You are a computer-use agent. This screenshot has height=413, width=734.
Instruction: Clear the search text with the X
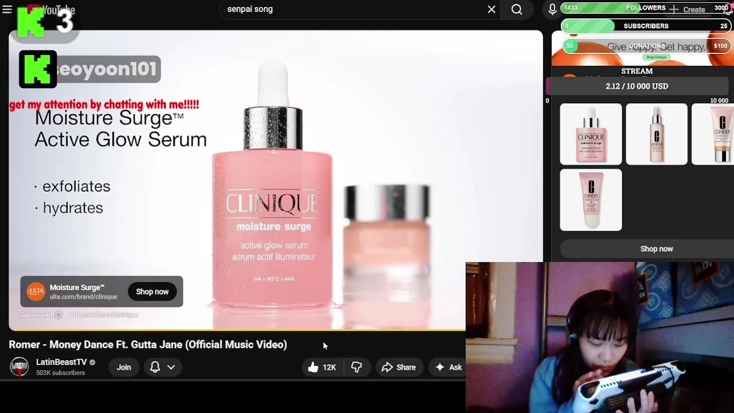491,9
